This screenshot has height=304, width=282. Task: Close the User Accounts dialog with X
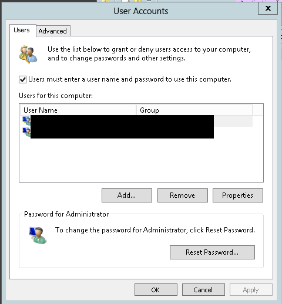point(268,8)
